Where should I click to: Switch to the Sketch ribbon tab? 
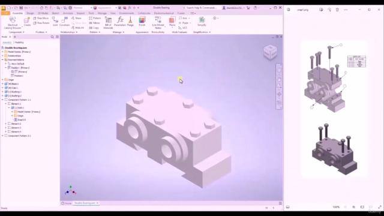click(x=55, y=13)
